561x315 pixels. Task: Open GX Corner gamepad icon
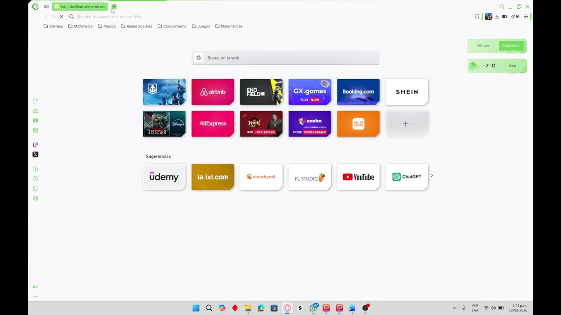point(46,7)
